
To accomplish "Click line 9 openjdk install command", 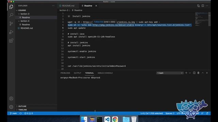I will (91, 37).
